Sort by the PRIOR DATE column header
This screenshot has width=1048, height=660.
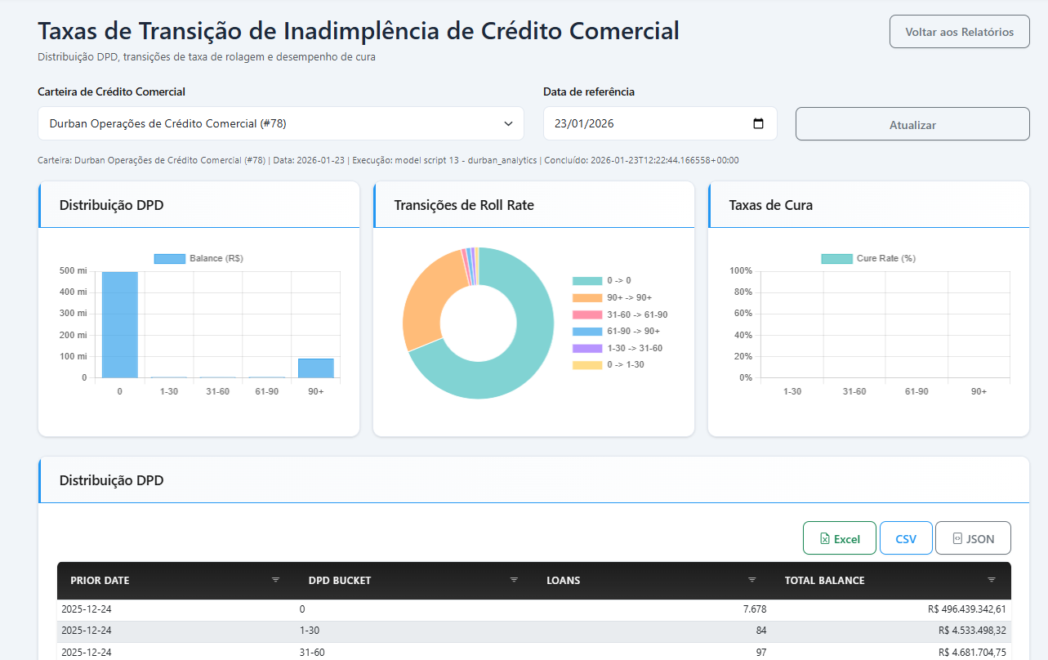click(100, 581)
